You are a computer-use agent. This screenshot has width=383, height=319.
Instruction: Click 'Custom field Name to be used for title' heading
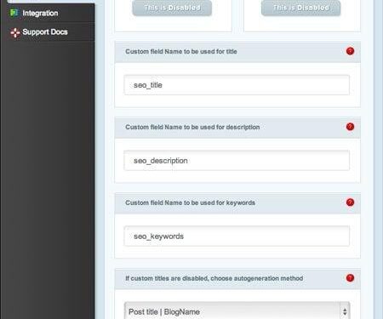pos(181,52)
